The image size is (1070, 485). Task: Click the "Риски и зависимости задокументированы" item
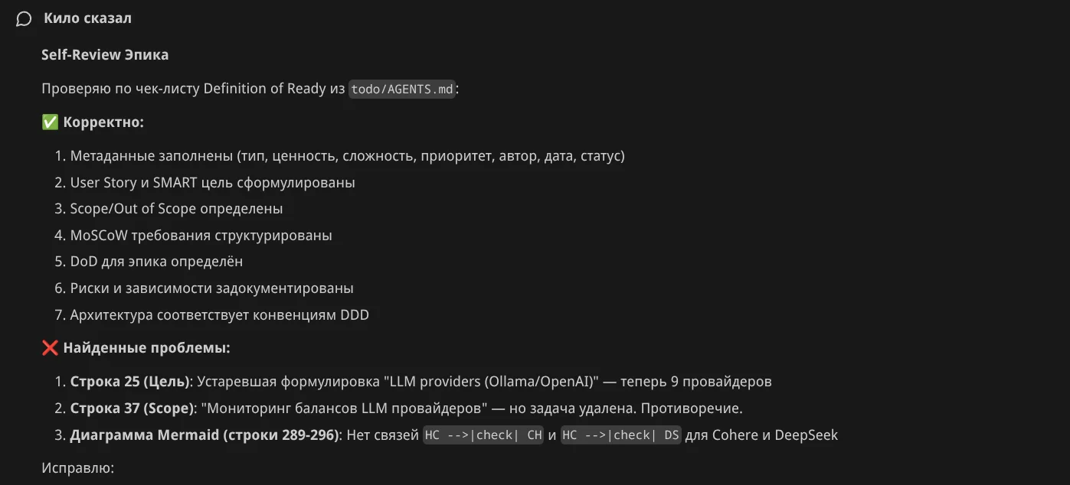pyautogui.click(x=211, y=288)
